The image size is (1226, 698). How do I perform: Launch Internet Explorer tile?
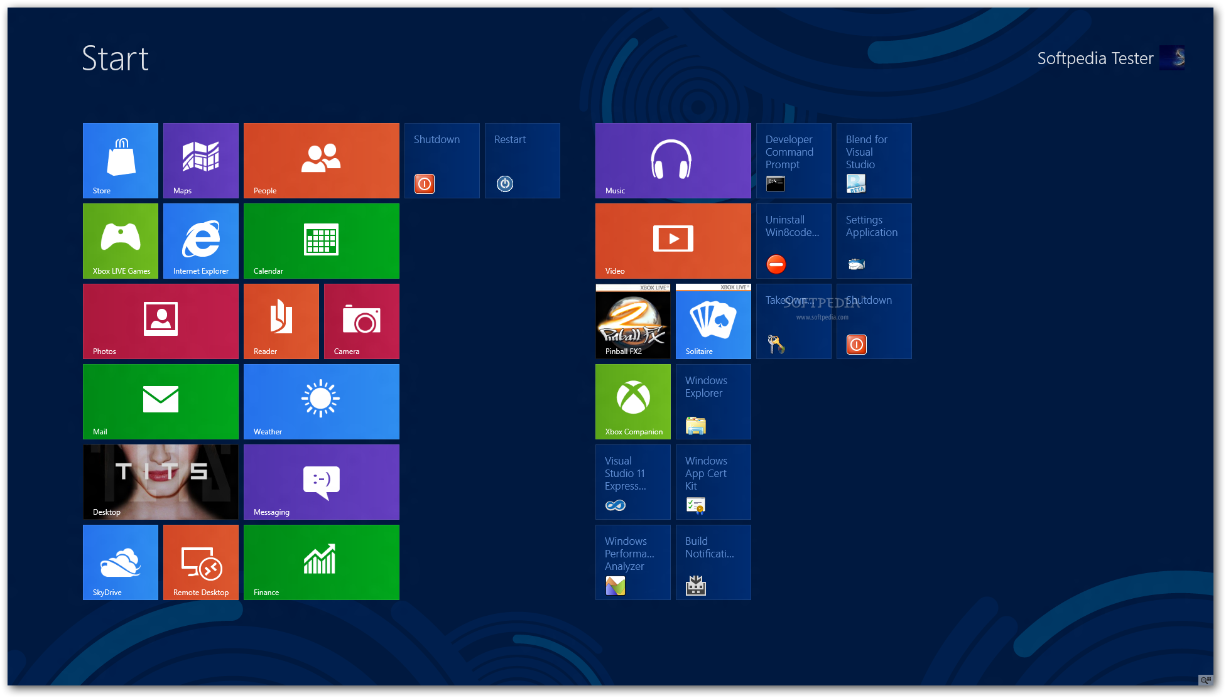pos(201,241)
